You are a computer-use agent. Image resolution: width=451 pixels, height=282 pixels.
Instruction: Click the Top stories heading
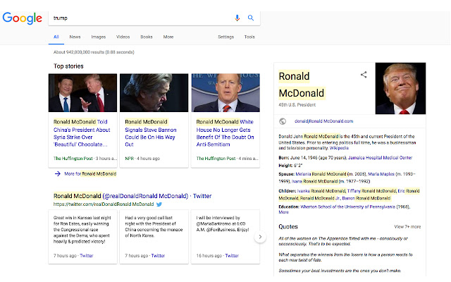[x=68, y=66]
